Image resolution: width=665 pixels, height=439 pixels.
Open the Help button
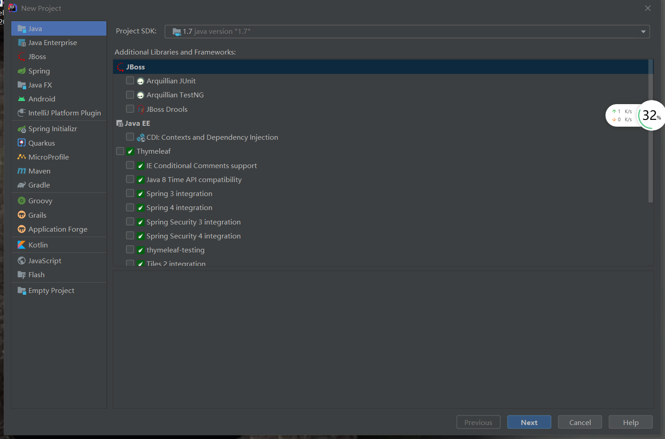click(631, 422)
